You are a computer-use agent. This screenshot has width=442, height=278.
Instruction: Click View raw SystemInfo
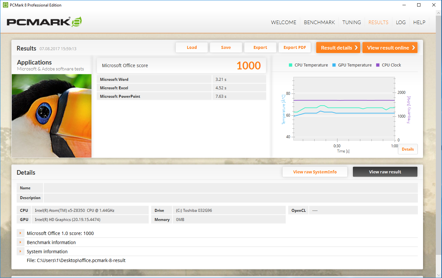[315, 172]
